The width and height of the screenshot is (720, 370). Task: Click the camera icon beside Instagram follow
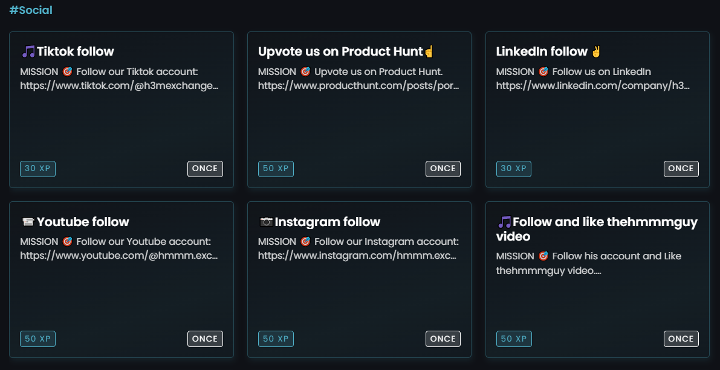(266, 222)
